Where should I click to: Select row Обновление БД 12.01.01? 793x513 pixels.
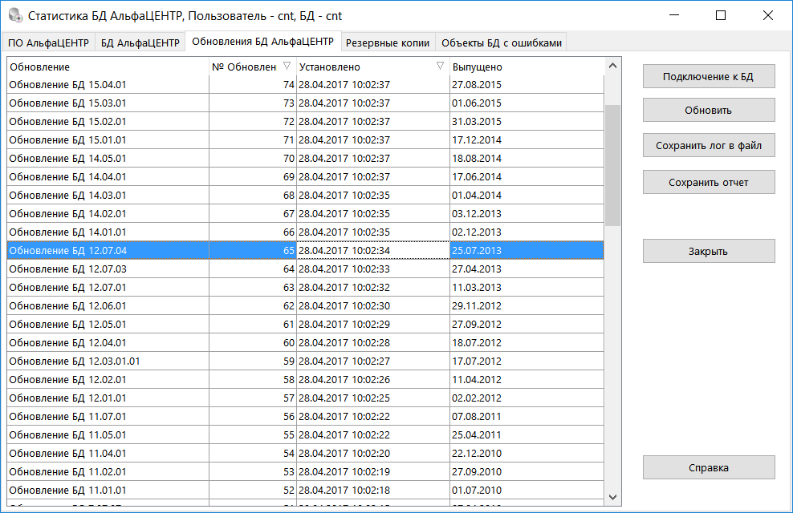(306, 398)
